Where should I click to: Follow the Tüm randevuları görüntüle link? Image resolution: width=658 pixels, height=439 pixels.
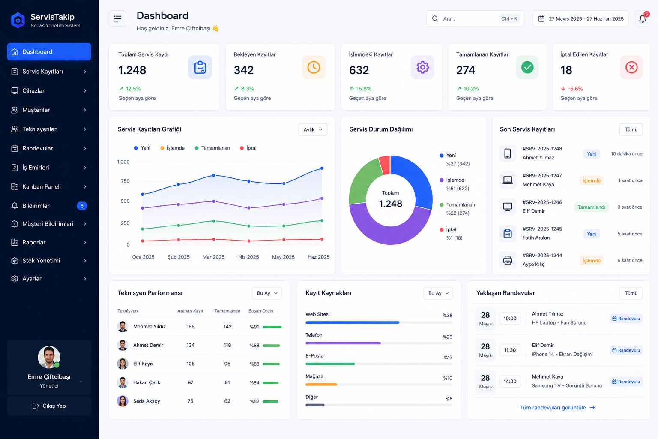click(x=557, y=408)
